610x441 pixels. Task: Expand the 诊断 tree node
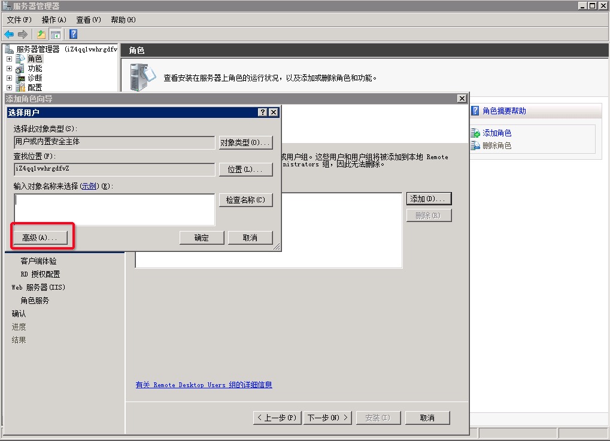9,78
